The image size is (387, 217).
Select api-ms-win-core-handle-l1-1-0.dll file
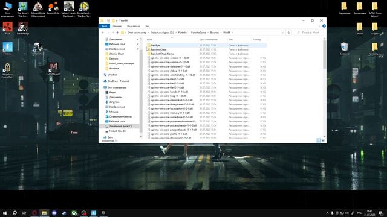click(169, 92)
